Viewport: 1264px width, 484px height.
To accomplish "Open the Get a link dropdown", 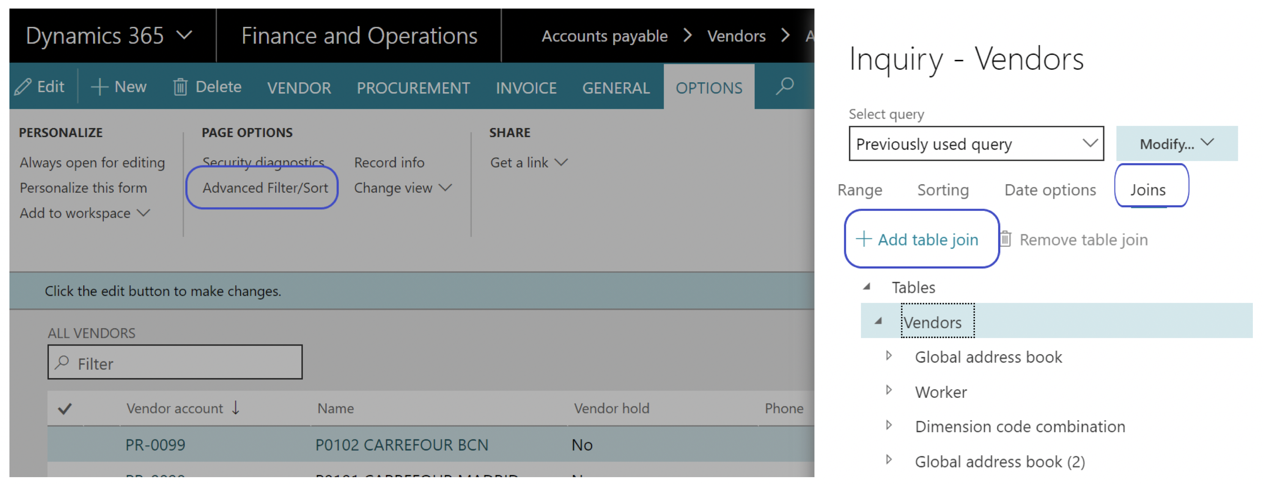I will point(561,162).
